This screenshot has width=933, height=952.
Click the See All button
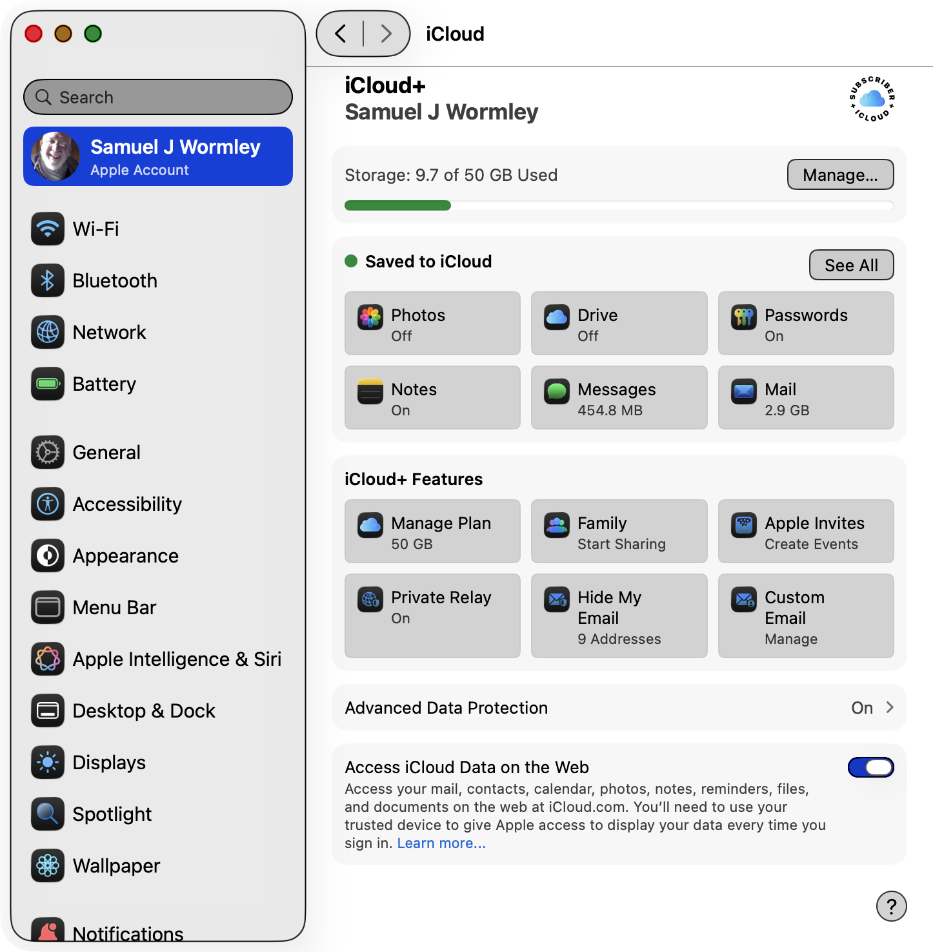coord(851,265)
